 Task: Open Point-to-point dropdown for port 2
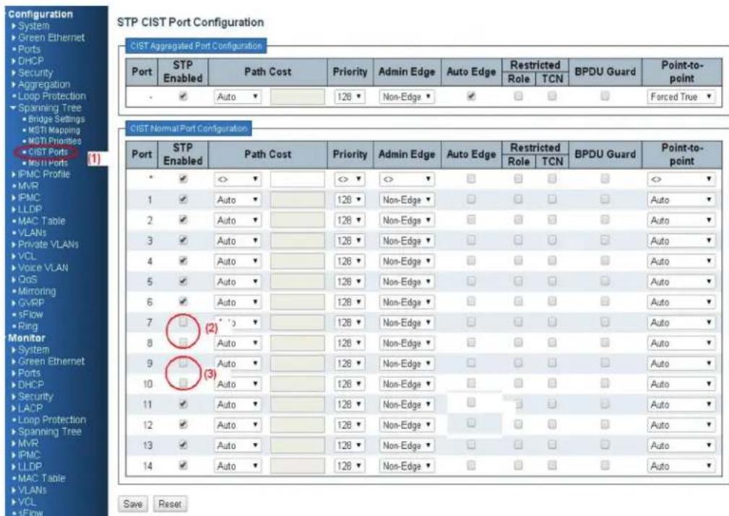(681, 220)
